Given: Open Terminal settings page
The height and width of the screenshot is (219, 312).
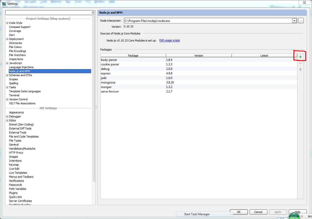Looking at the screenshot, I should click(x=14, y=95).
